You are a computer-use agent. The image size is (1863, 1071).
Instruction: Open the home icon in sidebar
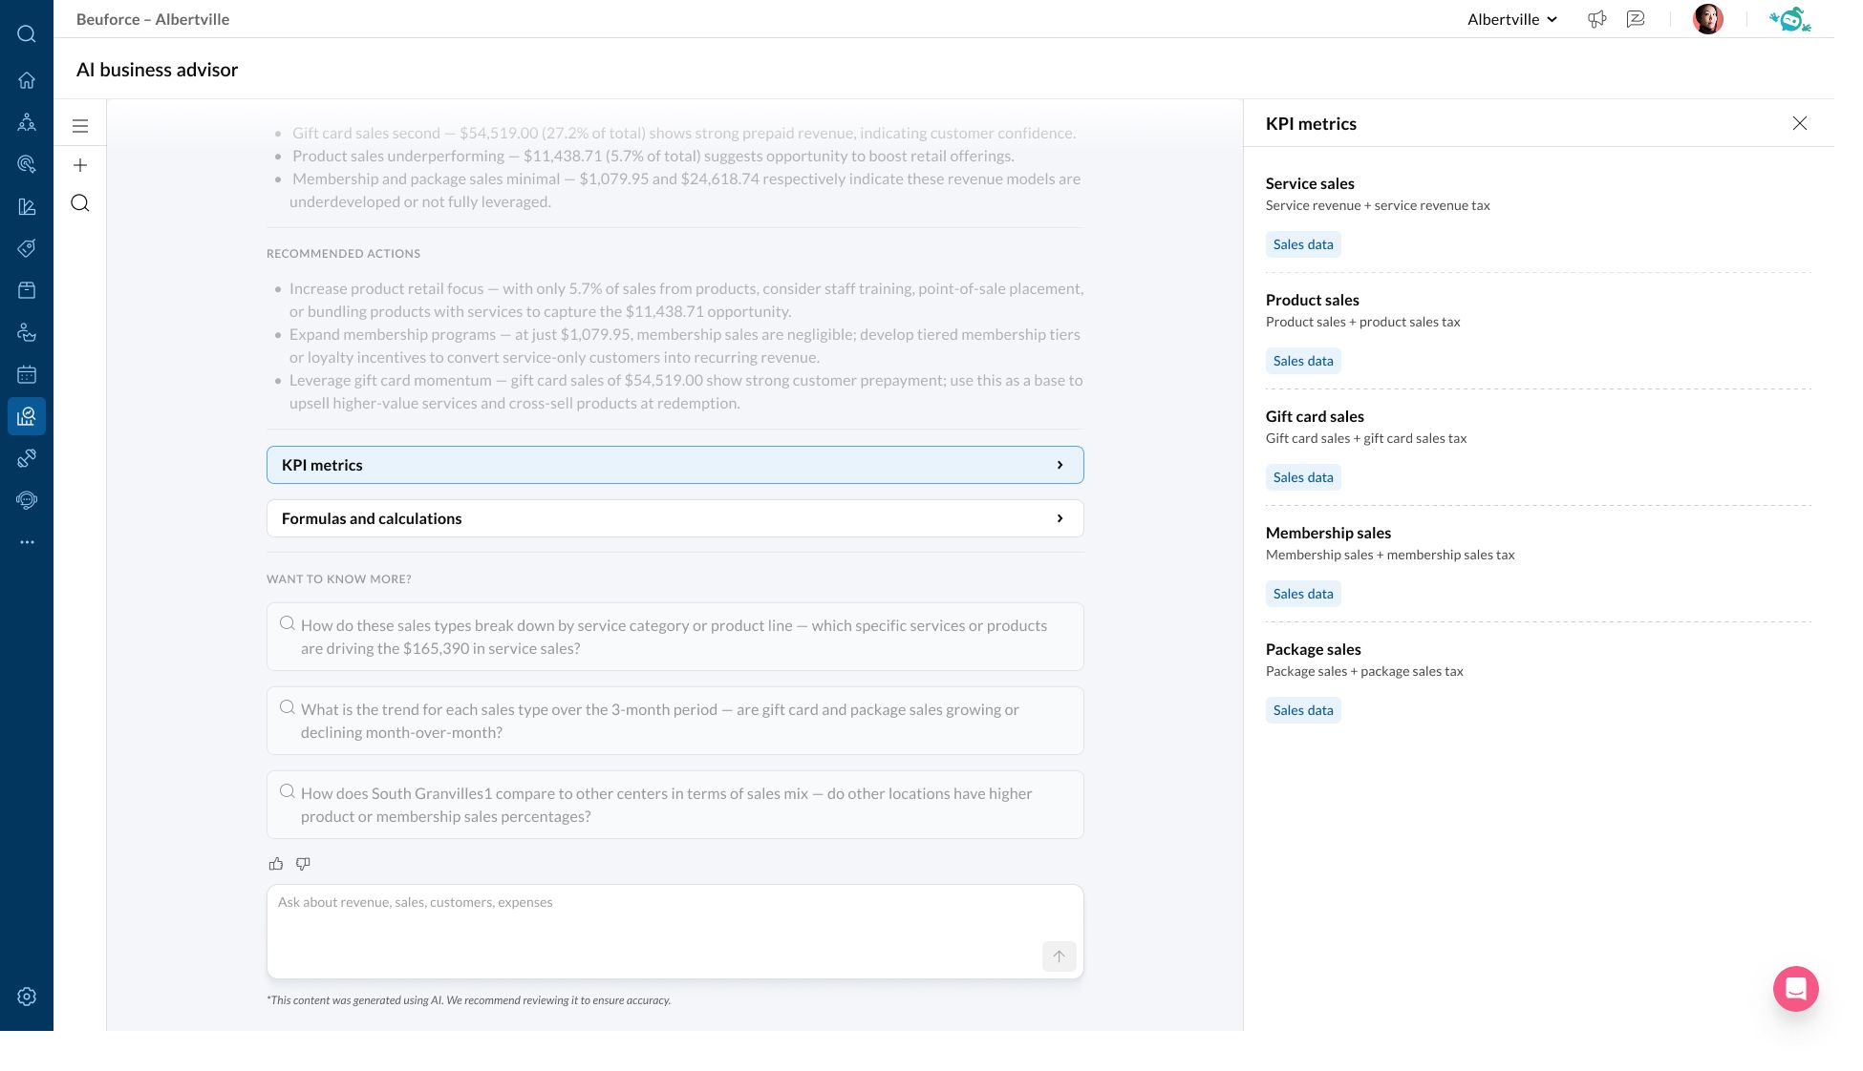pyautogui.click(x=27, y=80)
